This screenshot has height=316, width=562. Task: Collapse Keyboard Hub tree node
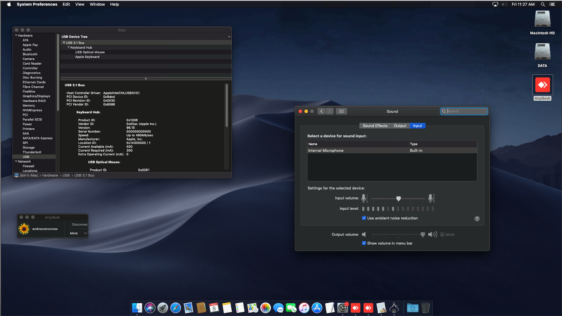click(x=69, y=48)
